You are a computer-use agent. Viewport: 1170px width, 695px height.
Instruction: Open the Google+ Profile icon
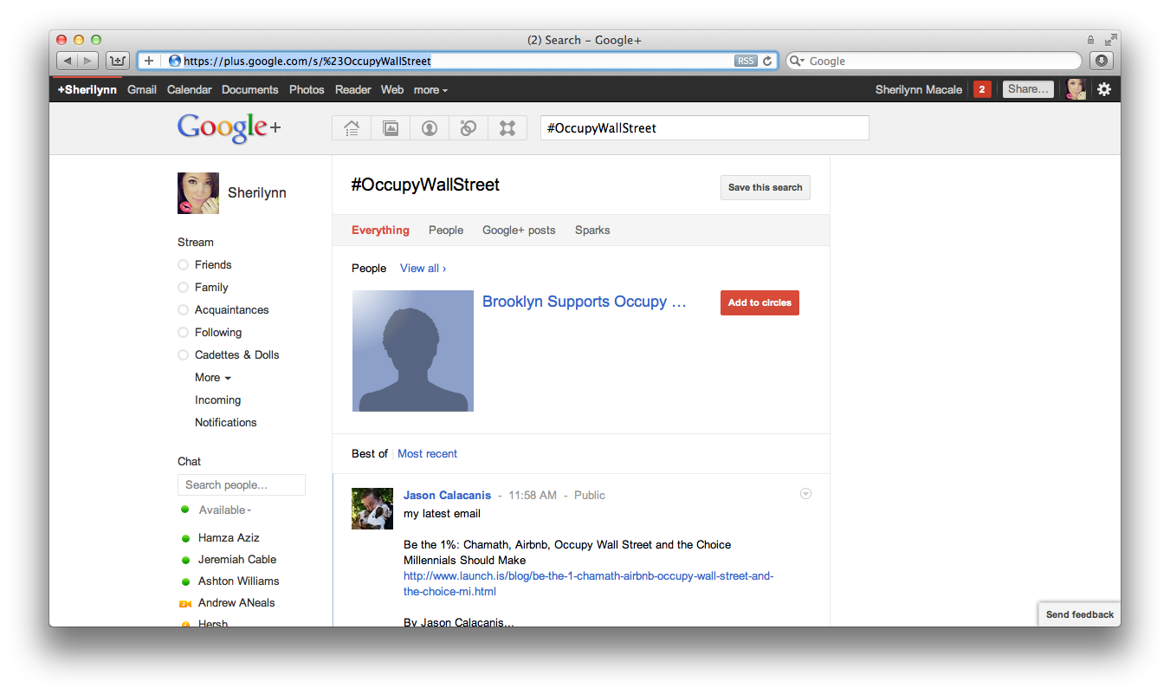pos(430,128)
